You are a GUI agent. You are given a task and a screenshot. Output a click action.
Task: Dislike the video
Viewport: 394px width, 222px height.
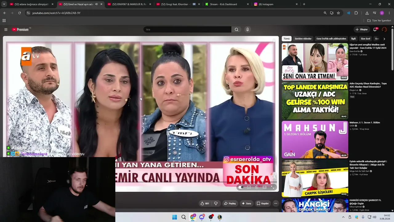[216, 203]
